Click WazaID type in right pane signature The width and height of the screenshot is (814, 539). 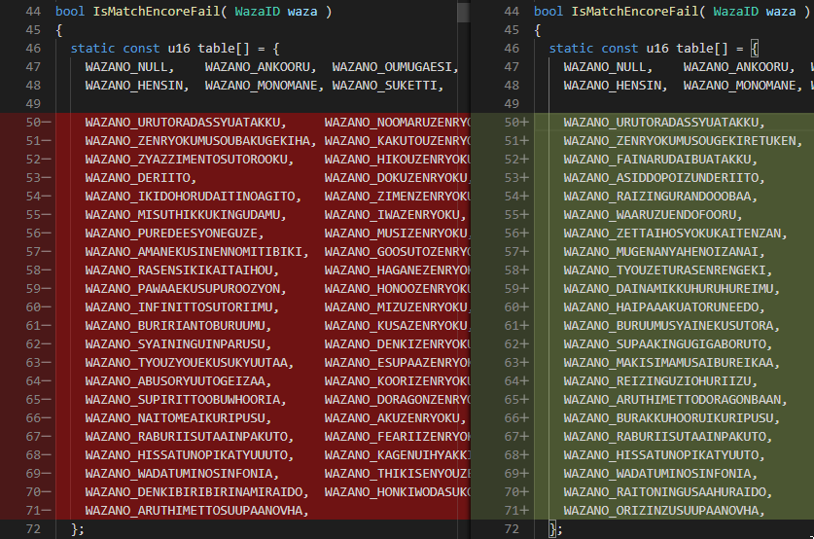coord(738,12)
